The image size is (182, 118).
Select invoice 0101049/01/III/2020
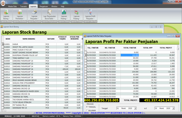[x=107, y=53]
